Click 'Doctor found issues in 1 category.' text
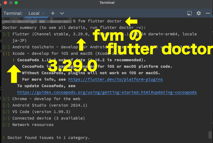 coord(49,138)
